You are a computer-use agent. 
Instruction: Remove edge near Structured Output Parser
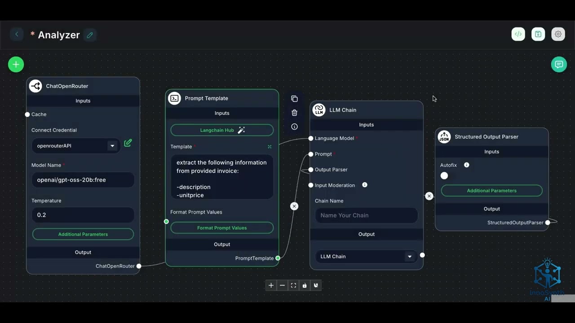pyautogui.click(x=429, y=196)
